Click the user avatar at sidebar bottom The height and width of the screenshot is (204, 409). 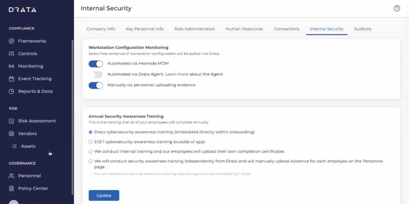point(13,202)
